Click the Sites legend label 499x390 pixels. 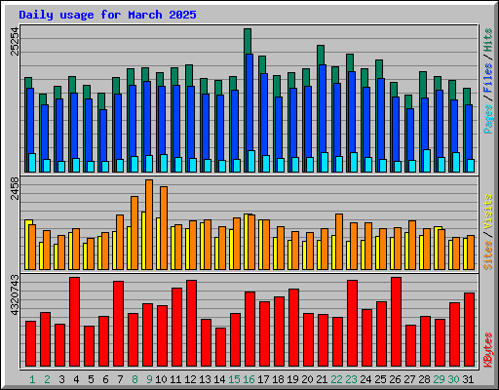click(x=488, y=255)
